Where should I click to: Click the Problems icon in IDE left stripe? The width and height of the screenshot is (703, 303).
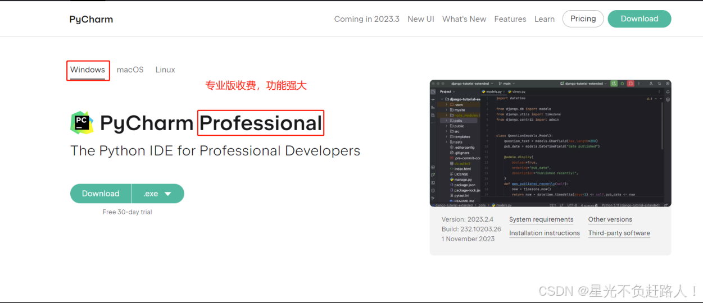coord(433,190)
